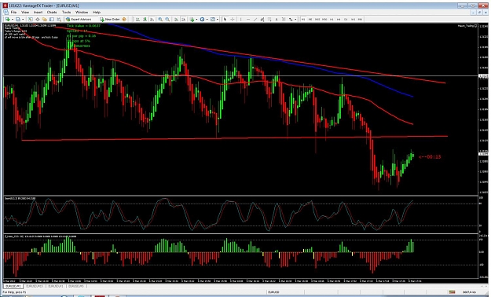Click the red countdown label 00:13
Viewport: 491px width, 297px height.
(x=430, y=156)
